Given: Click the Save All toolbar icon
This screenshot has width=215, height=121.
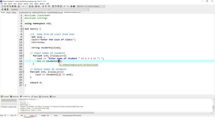Looking at the screenshot, I should click(10, 6).
